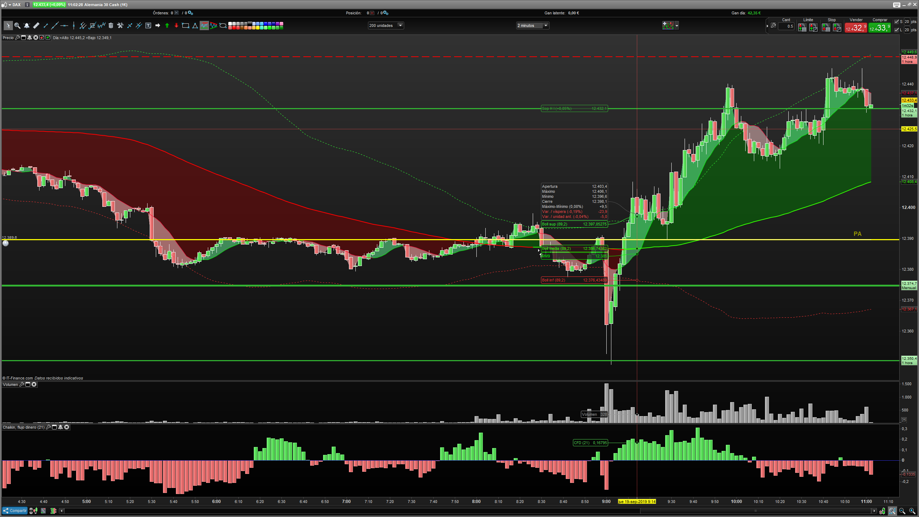This screenshot has height=517, width=919.
Task: Click the Vender sell price button
Action: click(856, 28)
